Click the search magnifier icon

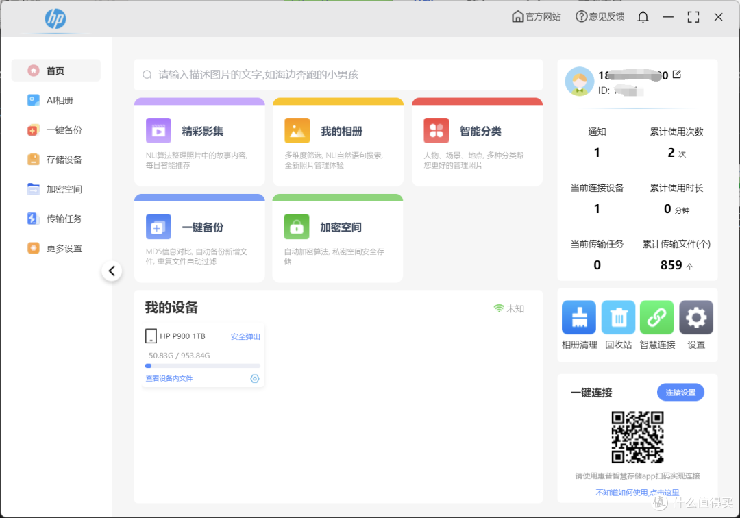tap(147, 75)
